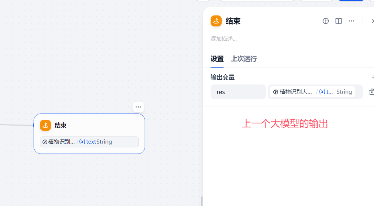Open the panel's three-dot more menu

pyautogui.click(x=352, y=21)
